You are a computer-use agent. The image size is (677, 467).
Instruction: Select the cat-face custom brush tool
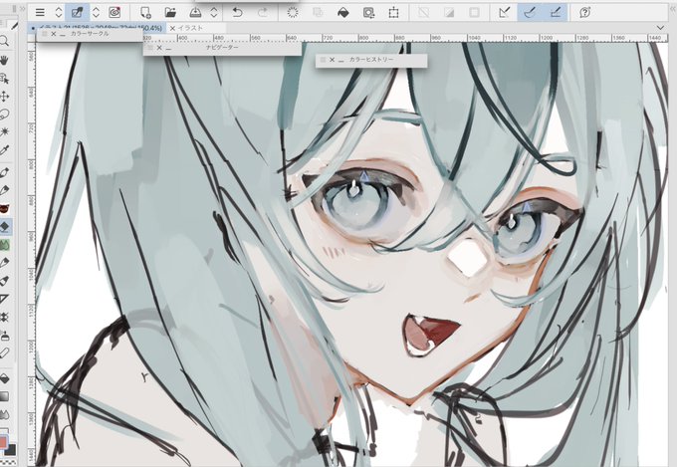(x=4, y=209)
